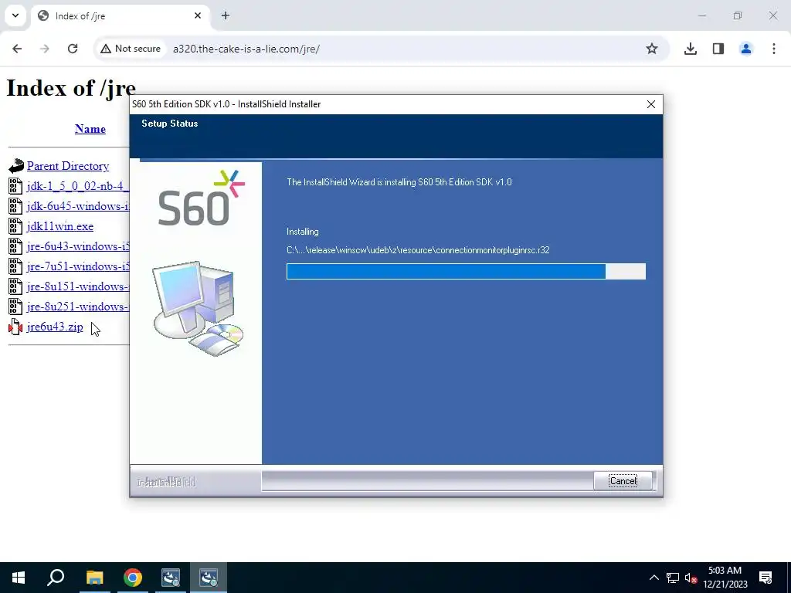Viewport: 791px width, 593px height.
Task: Open muted volume tray icon
Action: pyautogui.click(x=691, y=578)
